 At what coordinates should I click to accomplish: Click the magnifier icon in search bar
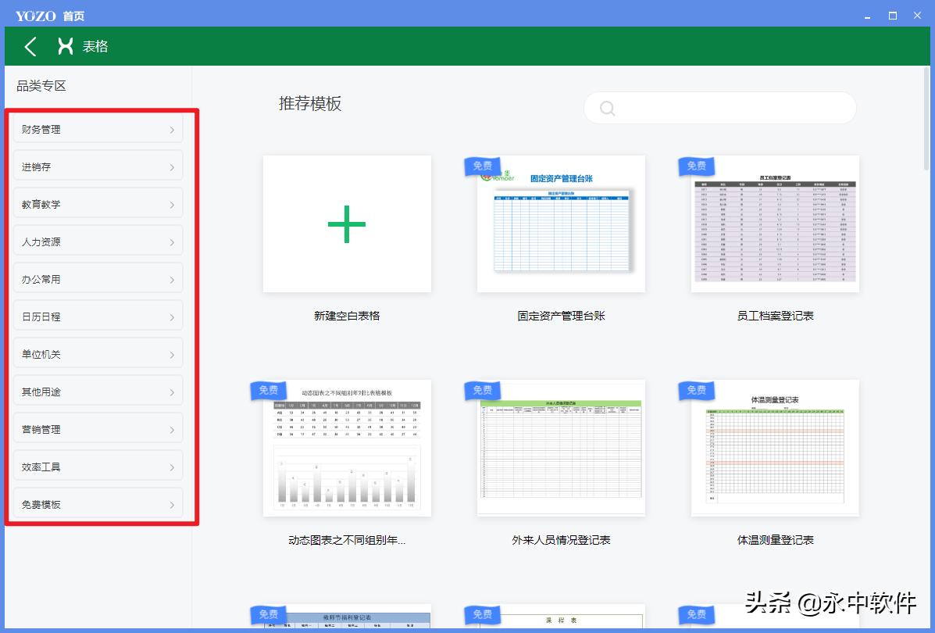click(x=607, y=108)
